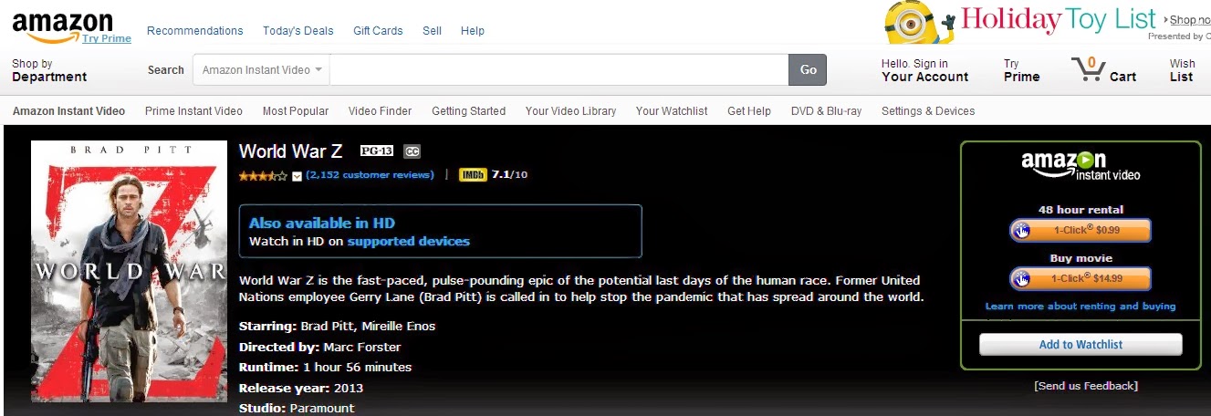Buy the movie with 1-Click $14.99

[x=1081, y=278]
